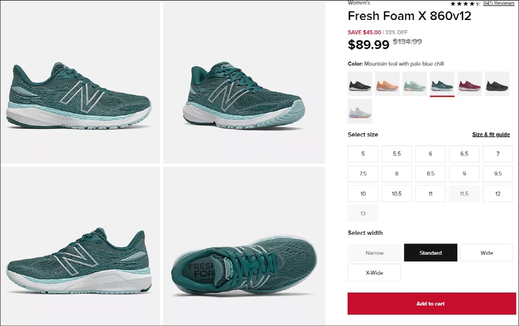Select the burgundy red shoe color
Image resolution: width=519 pixels, height=326 pixels.
[469, 84]
